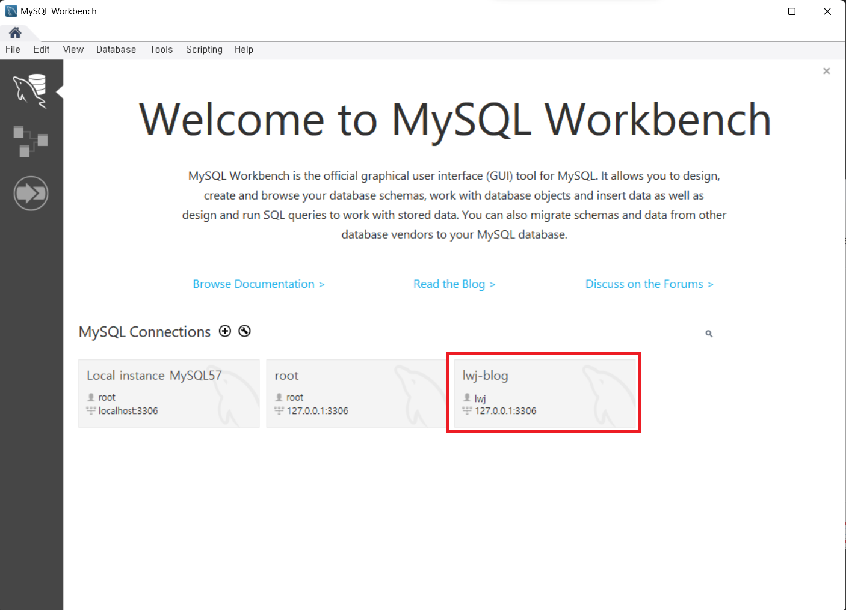Click the MySQL Workbench title bar app icon

tap(11, 11)
